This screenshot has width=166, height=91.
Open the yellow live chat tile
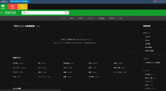23,7
